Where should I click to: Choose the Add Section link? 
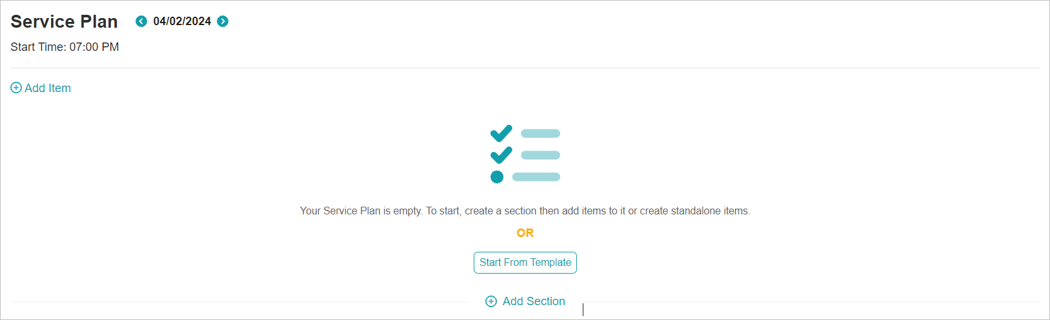click(x=534, y=301)
